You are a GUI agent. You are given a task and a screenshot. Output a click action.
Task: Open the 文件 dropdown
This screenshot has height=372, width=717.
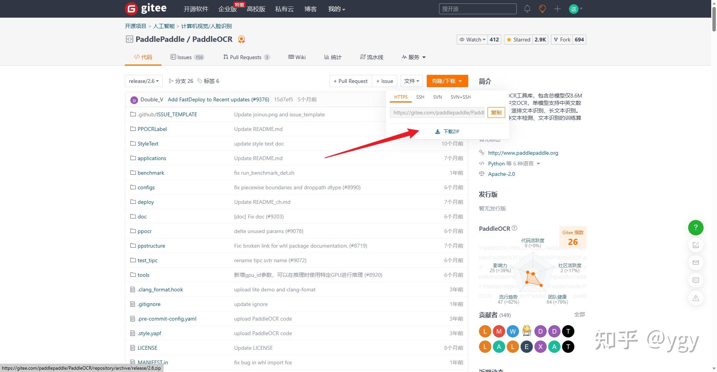[x=412, y=81]
